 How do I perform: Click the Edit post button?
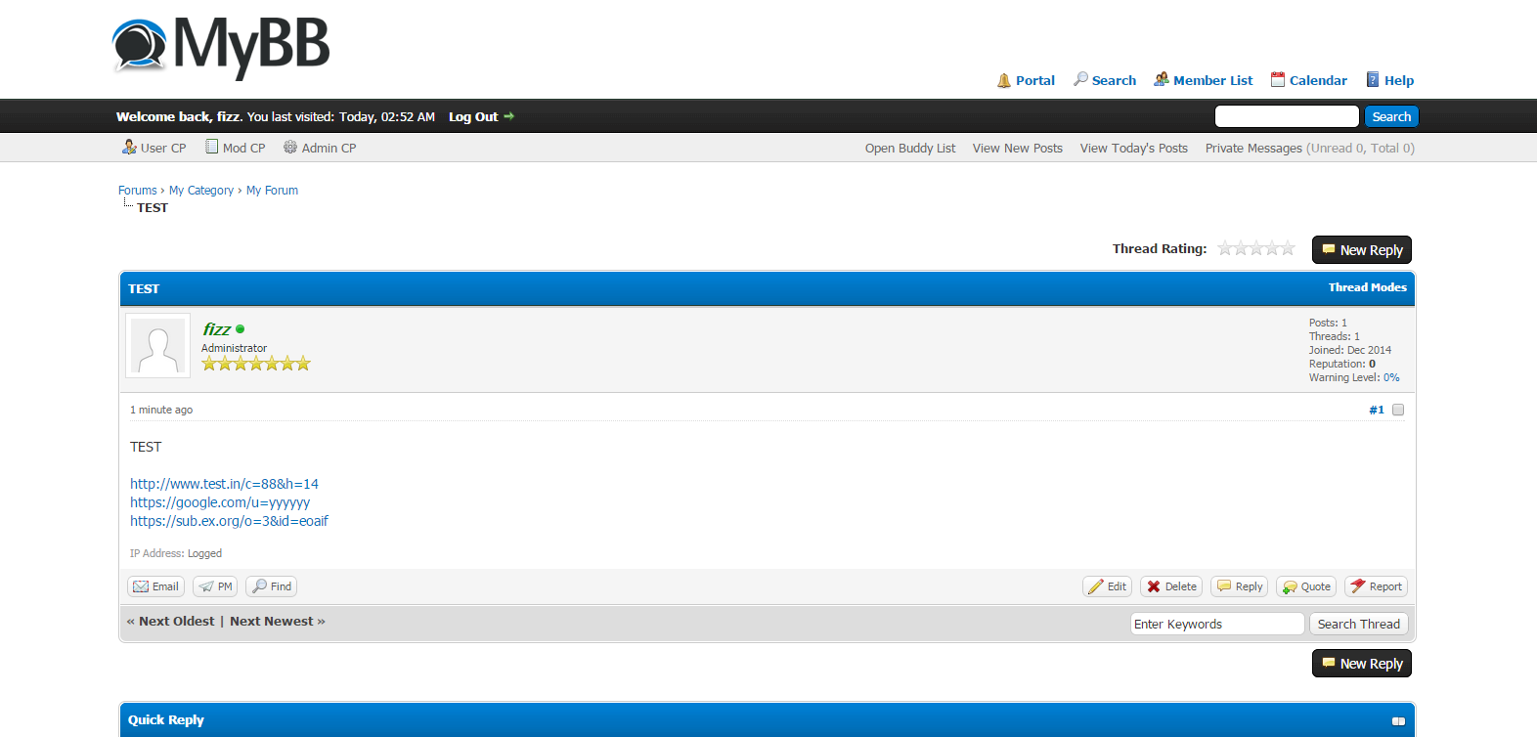tap(1107, 586)
